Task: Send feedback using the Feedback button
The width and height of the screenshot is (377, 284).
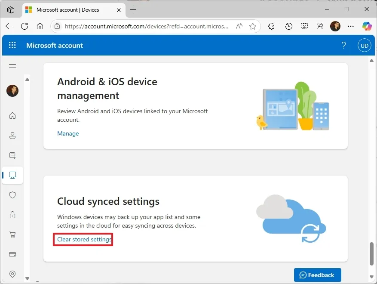Action: click(x=317, y=275)
